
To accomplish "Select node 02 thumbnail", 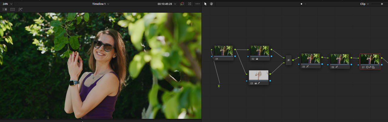I will (260, 51).
